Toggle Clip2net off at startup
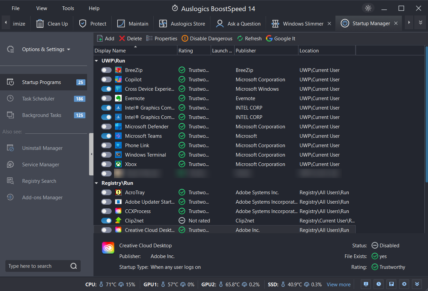428x291 pixels. 106,220
